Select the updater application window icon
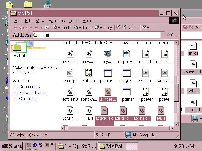The width and height of the screenshot is (202, 151). [x=127, y=92]
